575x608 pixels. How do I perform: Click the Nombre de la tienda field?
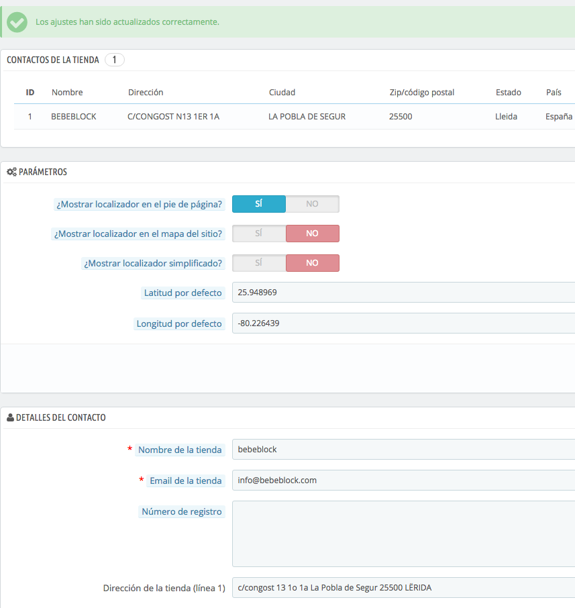404,450
